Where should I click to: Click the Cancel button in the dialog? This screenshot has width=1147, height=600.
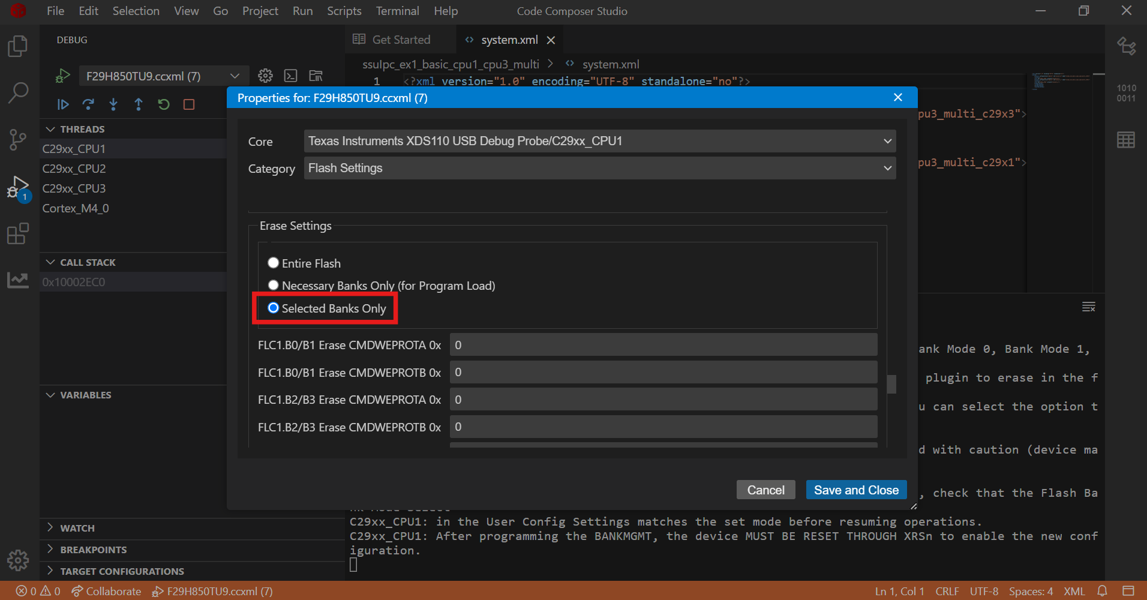[x=765, y=490]
